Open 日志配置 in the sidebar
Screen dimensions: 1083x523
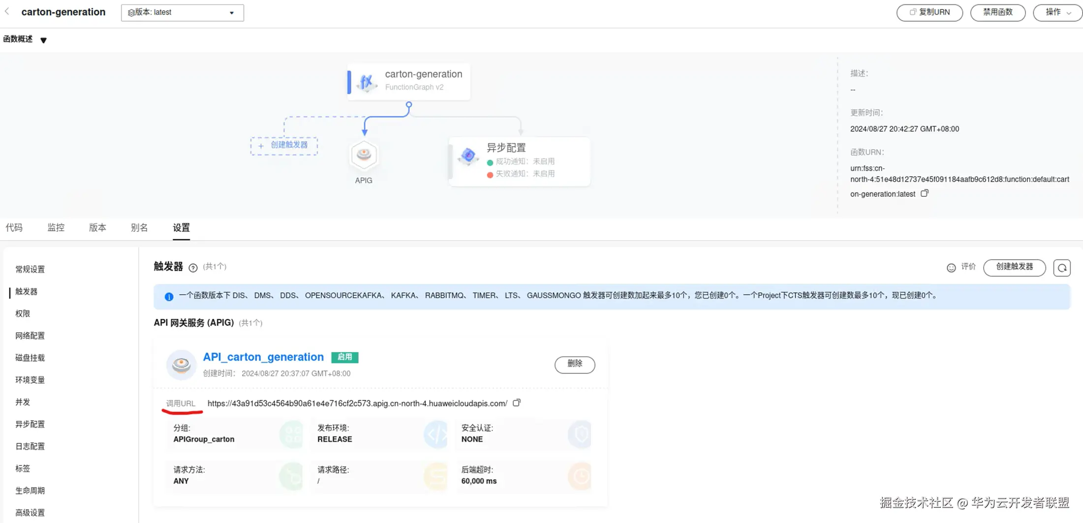[x=30, y=446]
